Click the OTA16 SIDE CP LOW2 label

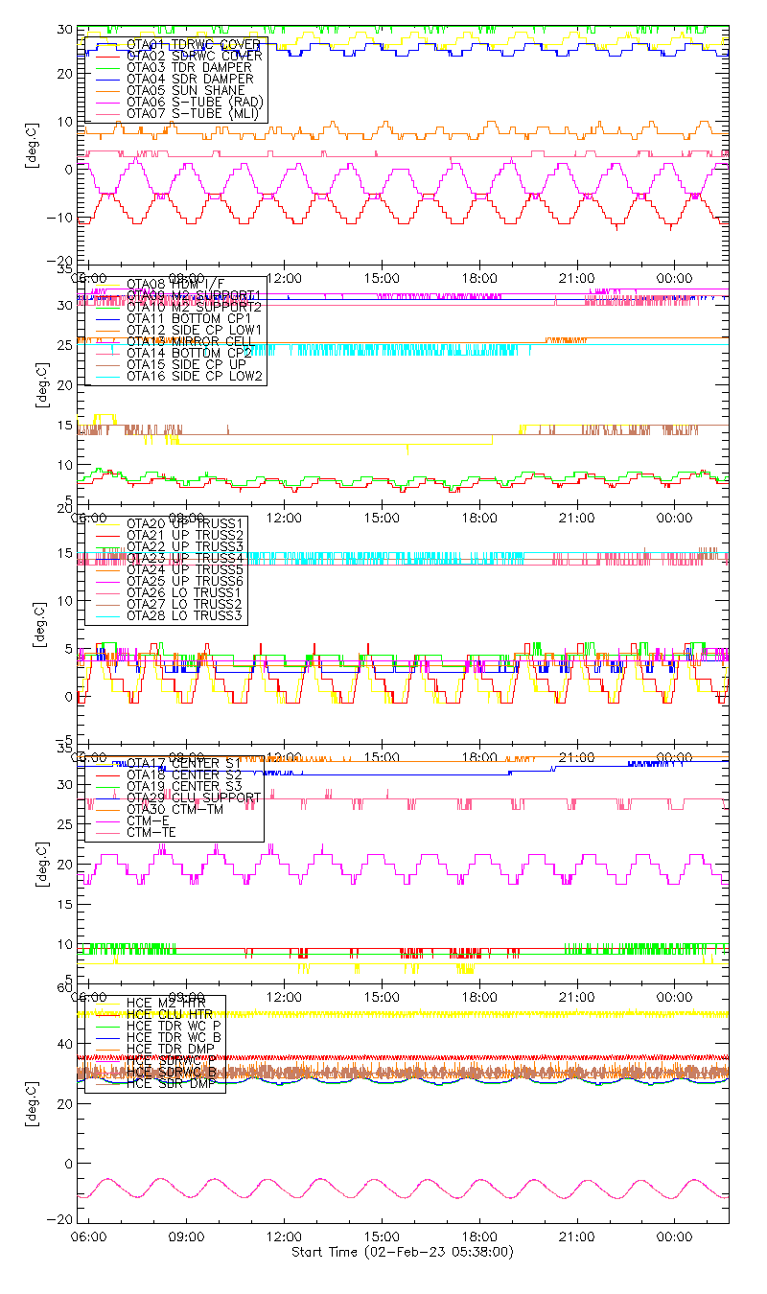tap(194, 376)
